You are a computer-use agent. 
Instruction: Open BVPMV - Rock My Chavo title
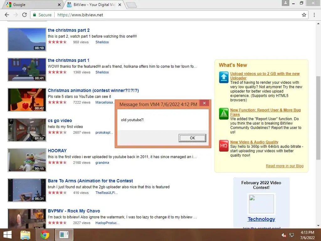[74, 211]
